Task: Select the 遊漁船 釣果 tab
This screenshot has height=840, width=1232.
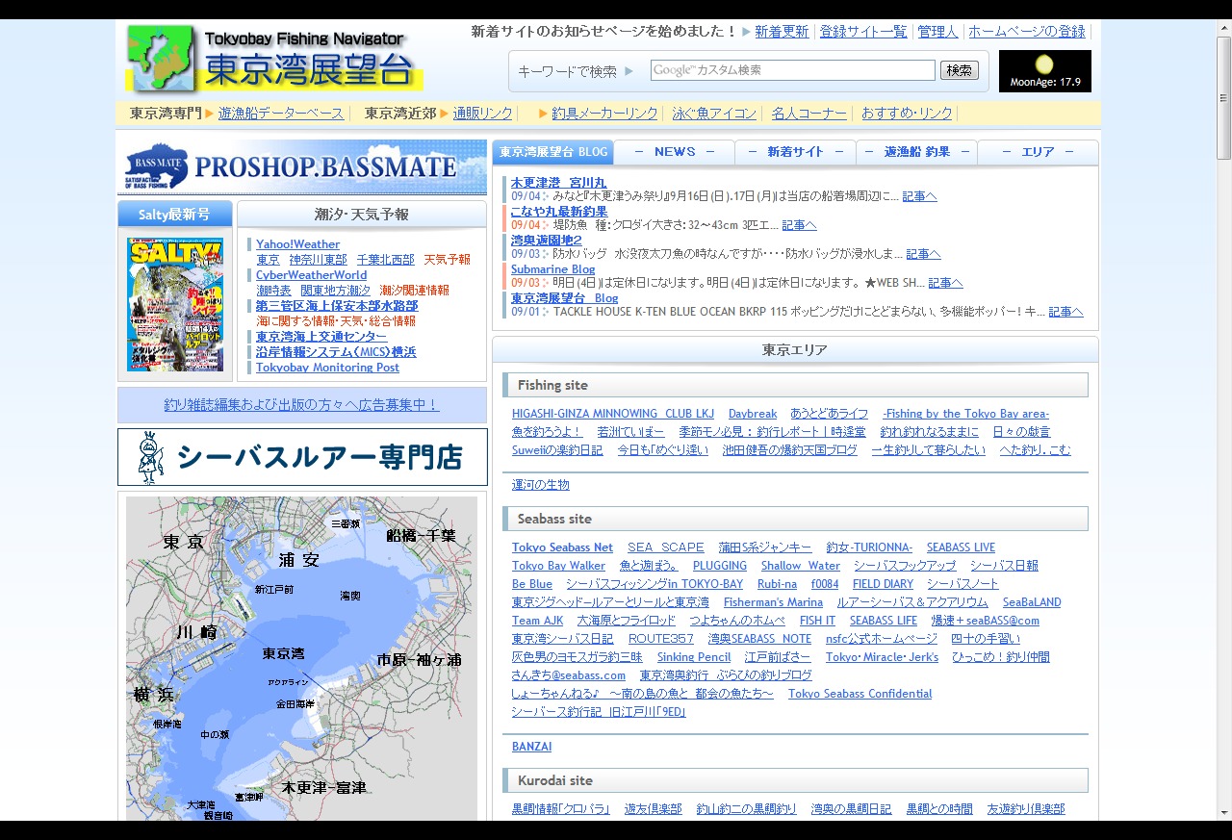Action: point(916,152)
